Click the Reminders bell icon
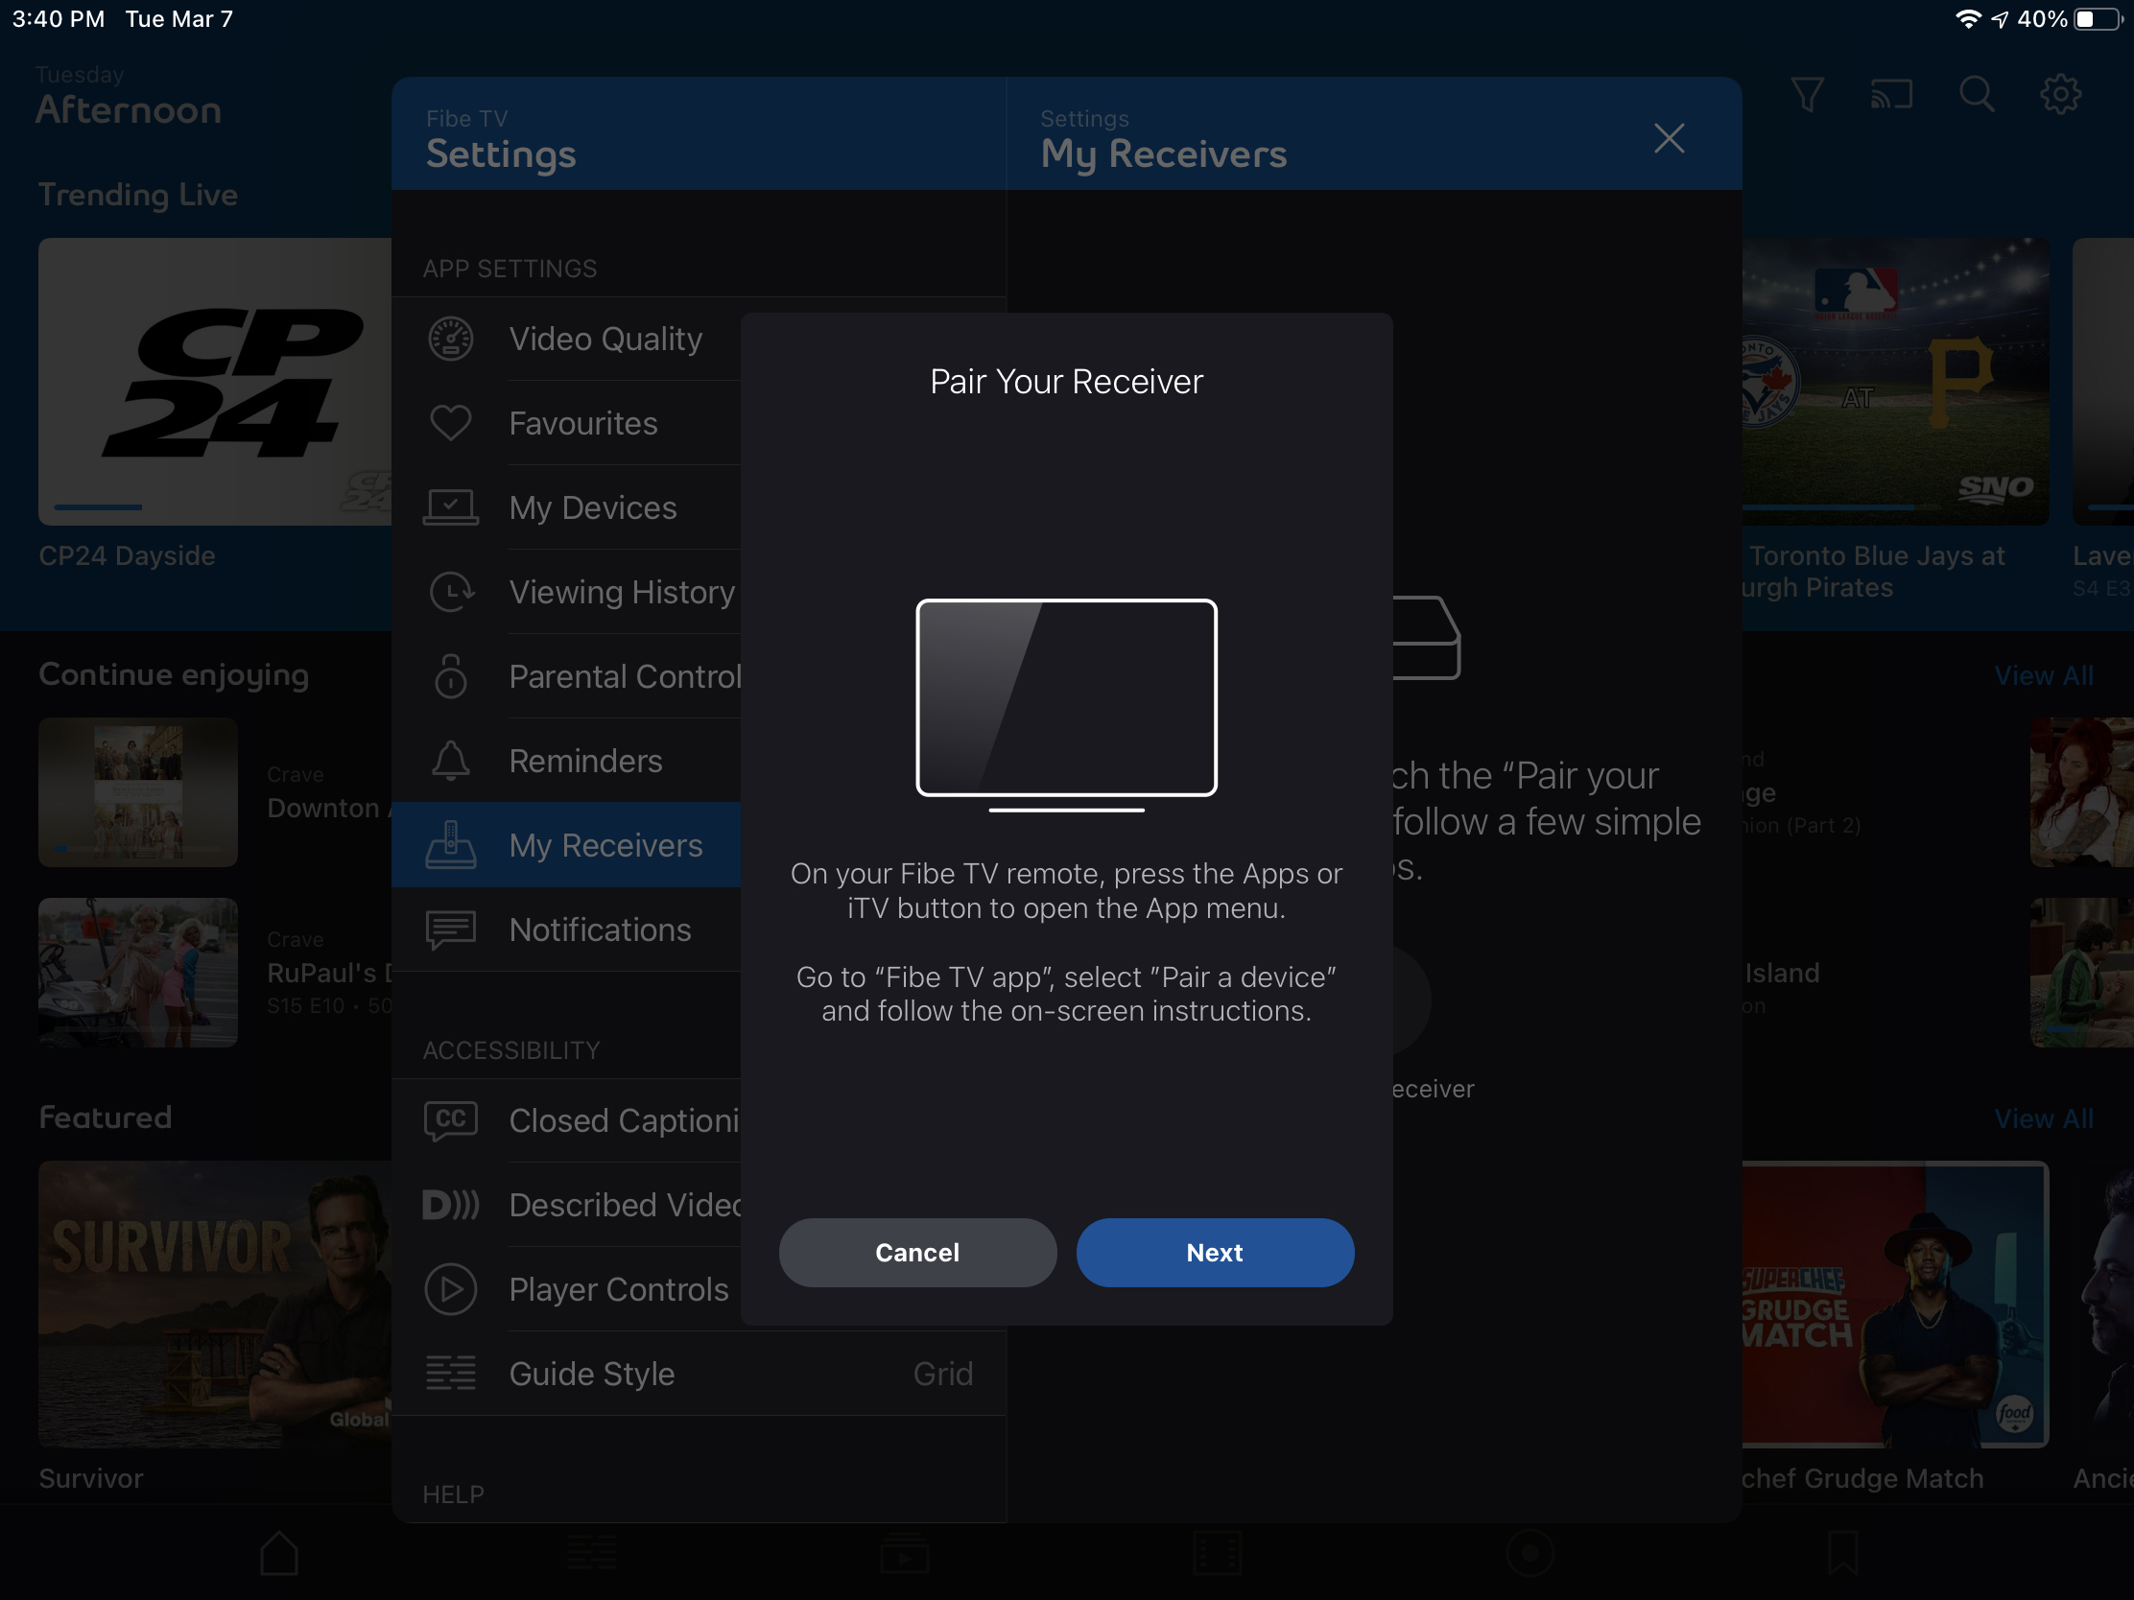Screen dimensions: 2134x1600 click(451, 761)
